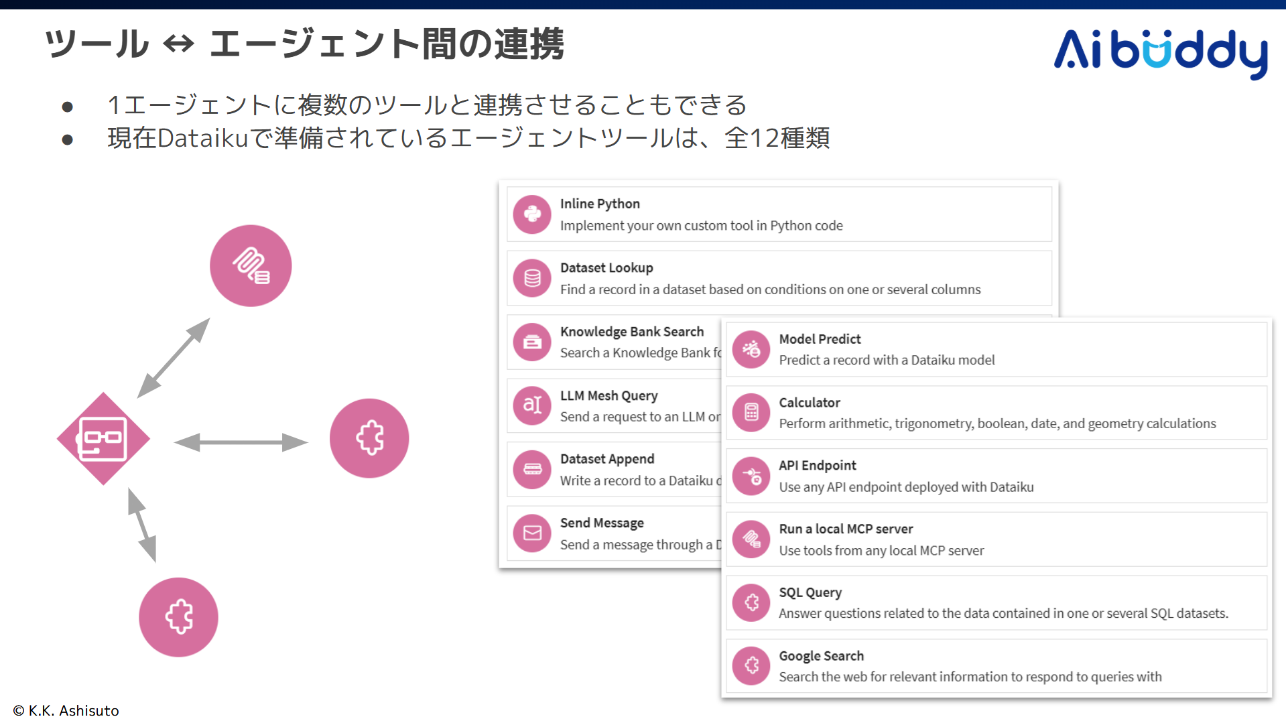Click the Dataset Append icon

532,469
